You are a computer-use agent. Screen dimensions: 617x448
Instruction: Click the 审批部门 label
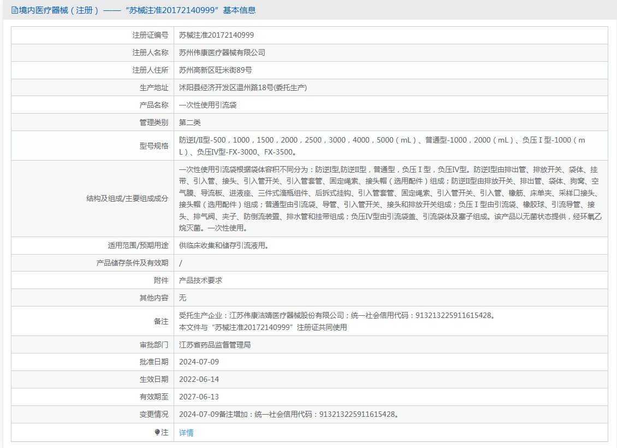pos(154,344)
